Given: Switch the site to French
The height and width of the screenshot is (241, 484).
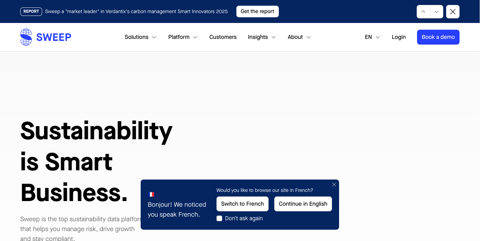Looking at the screenshot, I should point(242,204).
